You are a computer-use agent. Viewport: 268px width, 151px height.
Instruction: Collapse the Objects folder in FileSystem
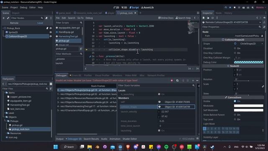pyautogui.click(x=5, y=117)
